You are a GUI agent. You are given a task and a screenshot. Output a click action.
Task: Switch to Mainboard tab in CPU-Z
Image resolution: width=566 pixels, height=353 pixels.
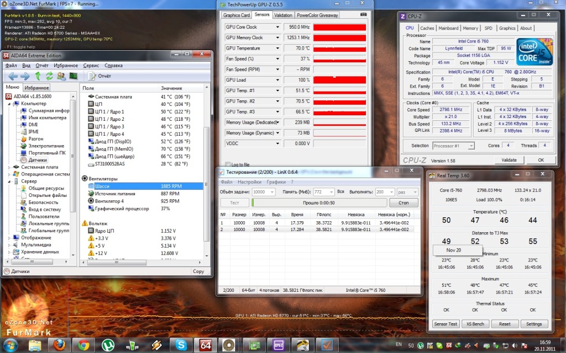[448, 28]
